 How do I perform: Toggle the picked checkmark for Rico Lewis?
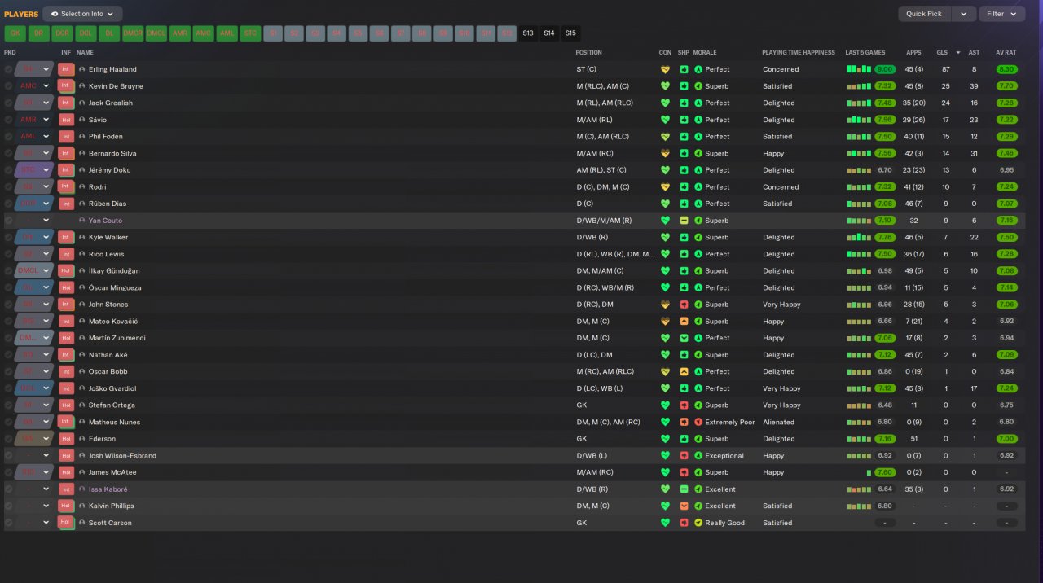[x=8, y=254]
